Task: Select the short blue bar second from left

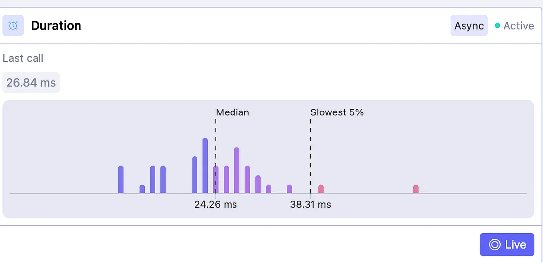Action: tap(142, 189)
